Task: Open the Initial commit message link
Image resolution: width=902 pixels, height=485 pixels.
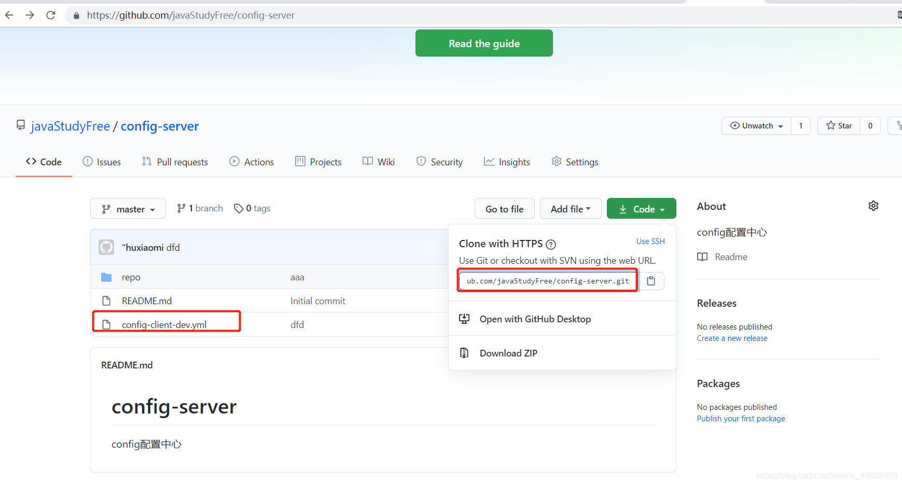Action: pyautogui.click(x=318, y=301)
